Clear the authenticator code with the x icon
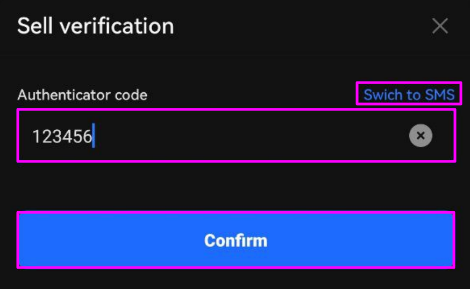 (421, 135)
